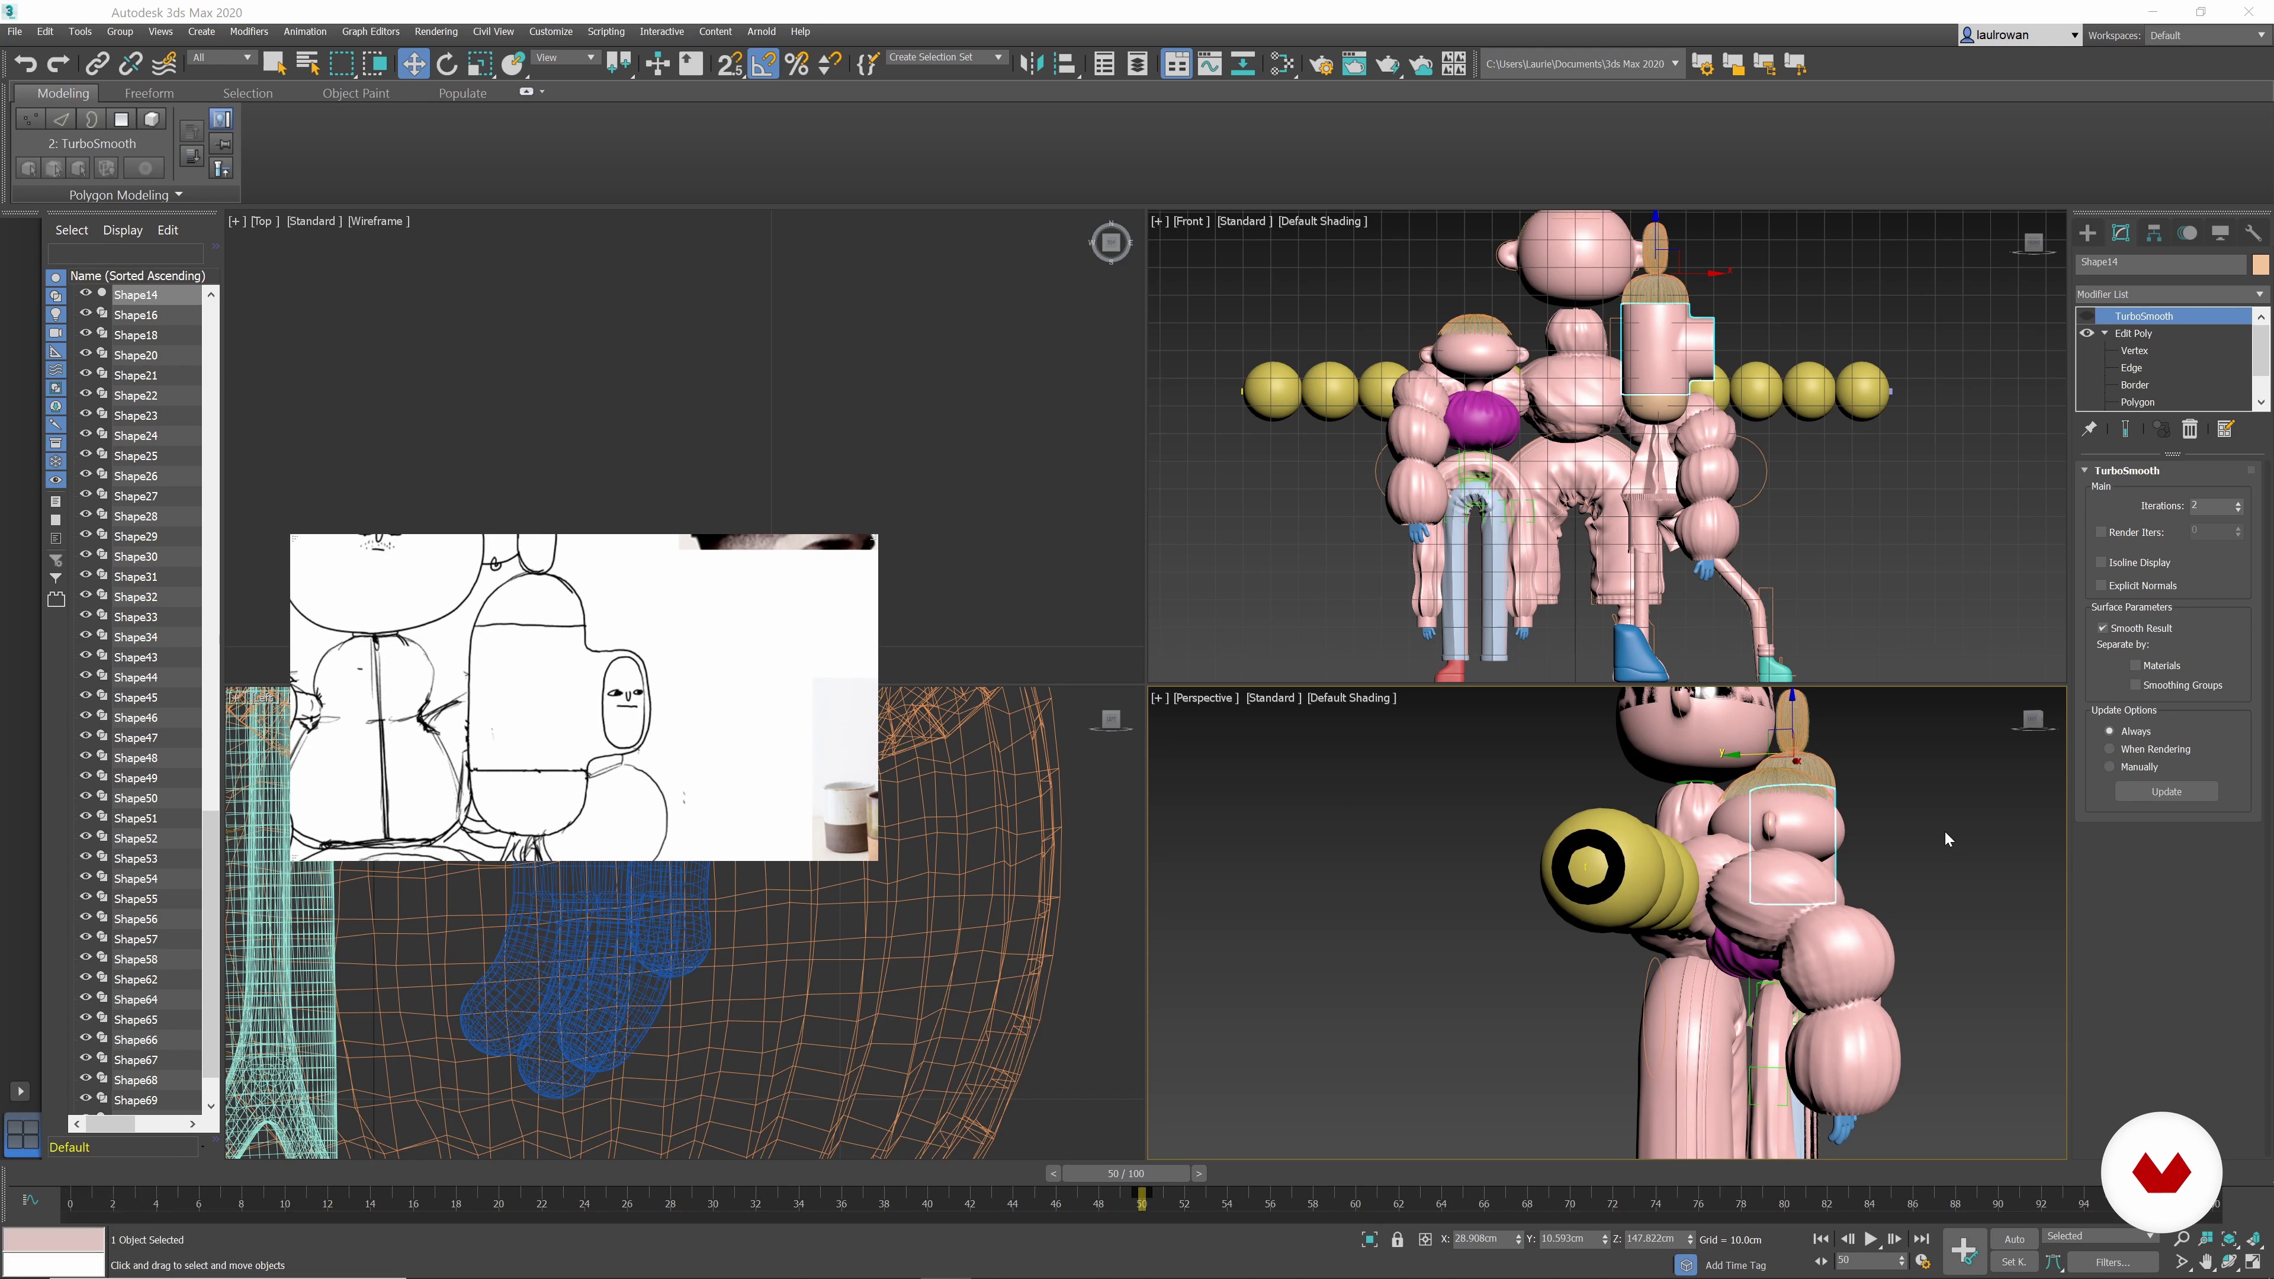
Task: Switch to the Object Paint ribbon tab
Action: click(356, 93)
